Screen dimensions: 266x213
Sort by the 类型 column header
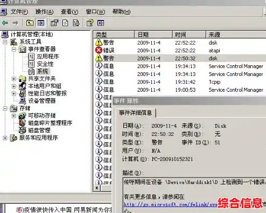click(x=114, y=35)
